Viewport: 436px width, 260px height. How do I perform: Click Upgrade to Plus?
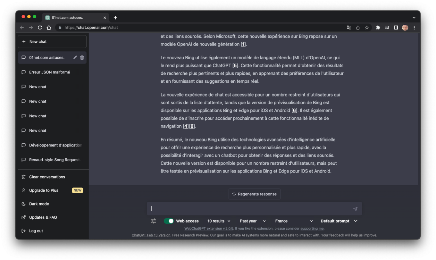click(x=52, y=190)
